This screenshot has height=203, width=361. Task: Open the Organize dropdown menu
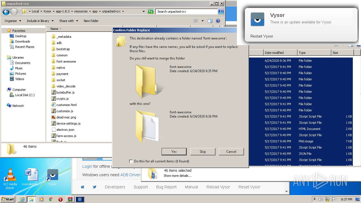pyautogui.click(x=13, y=21)
